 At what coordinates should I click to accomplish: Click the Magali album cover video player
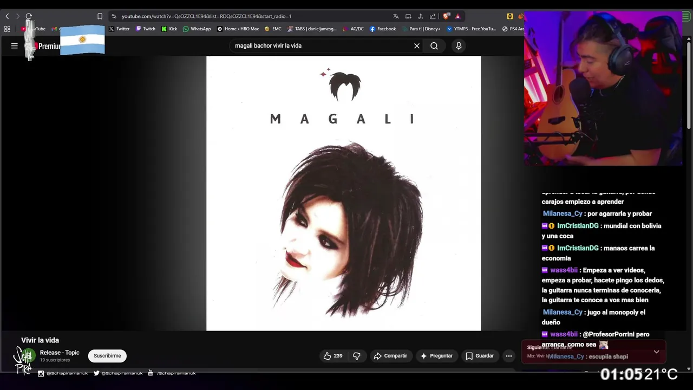343,193
